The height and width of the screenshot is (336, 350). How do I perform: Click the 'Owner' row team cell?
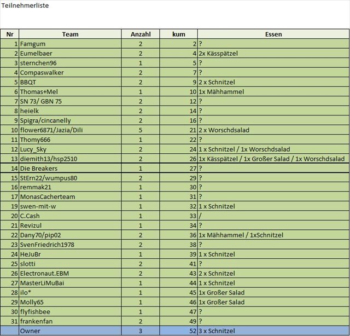point(70,331)
